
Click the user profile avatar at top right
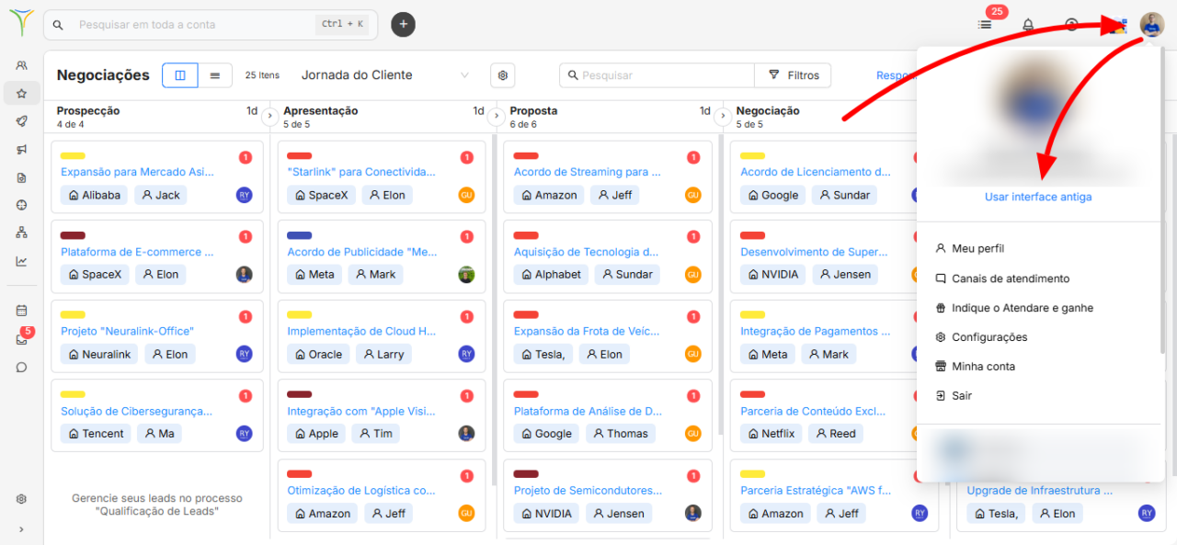[x=1152, y=25]
